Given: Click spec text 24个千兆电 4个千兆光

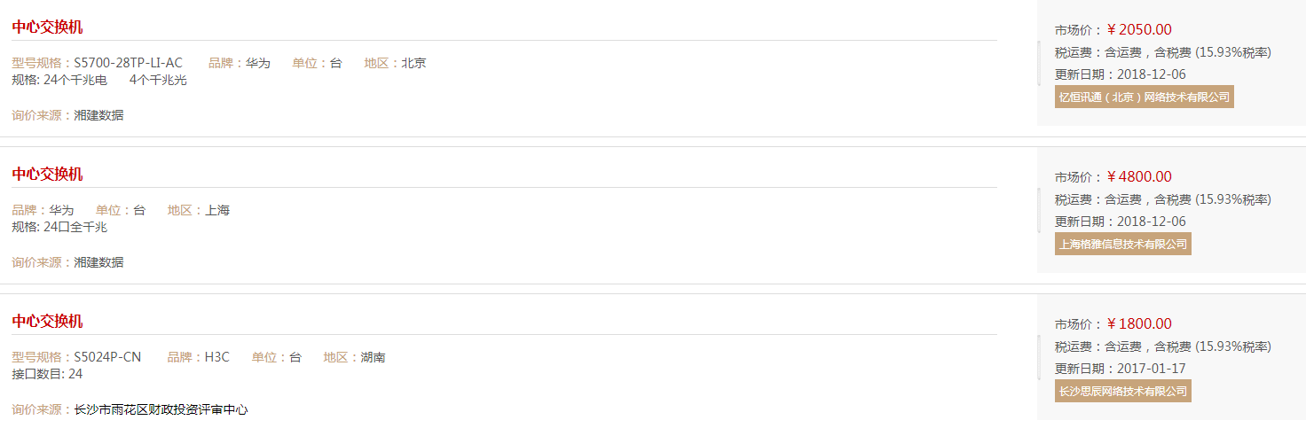Looking at the screenshot, I should coord(115,80).
